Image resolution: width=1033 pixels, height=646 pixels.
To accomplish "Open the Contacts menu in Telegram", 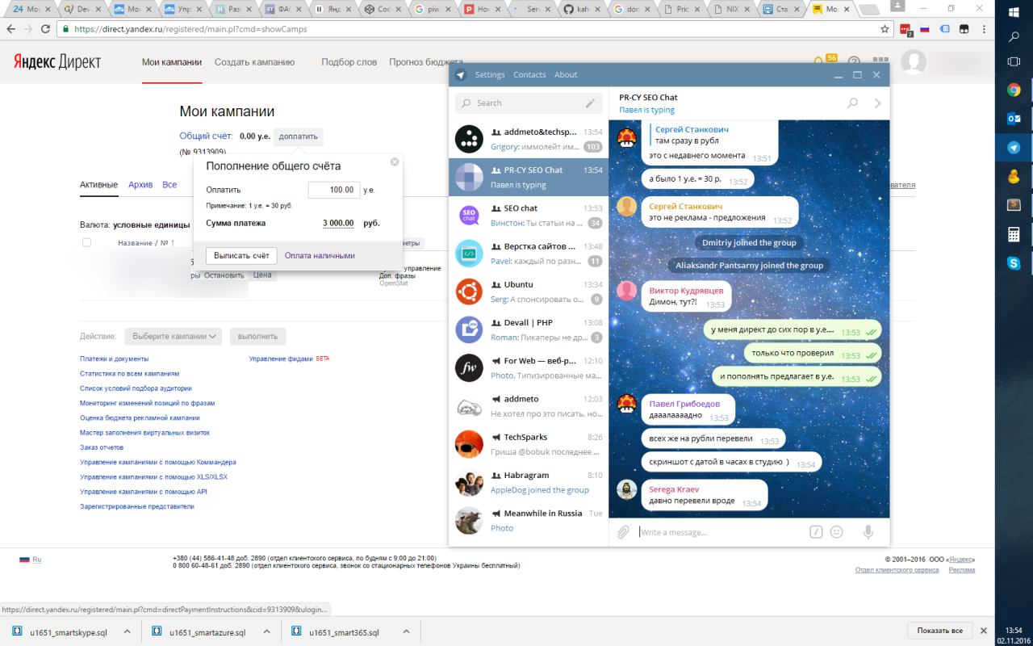I will tap(529, 75).
